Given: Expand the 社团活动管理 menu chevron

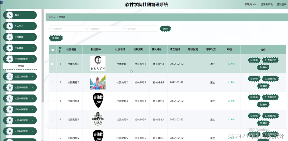Looking at the screenshot, I should point(33,87).
